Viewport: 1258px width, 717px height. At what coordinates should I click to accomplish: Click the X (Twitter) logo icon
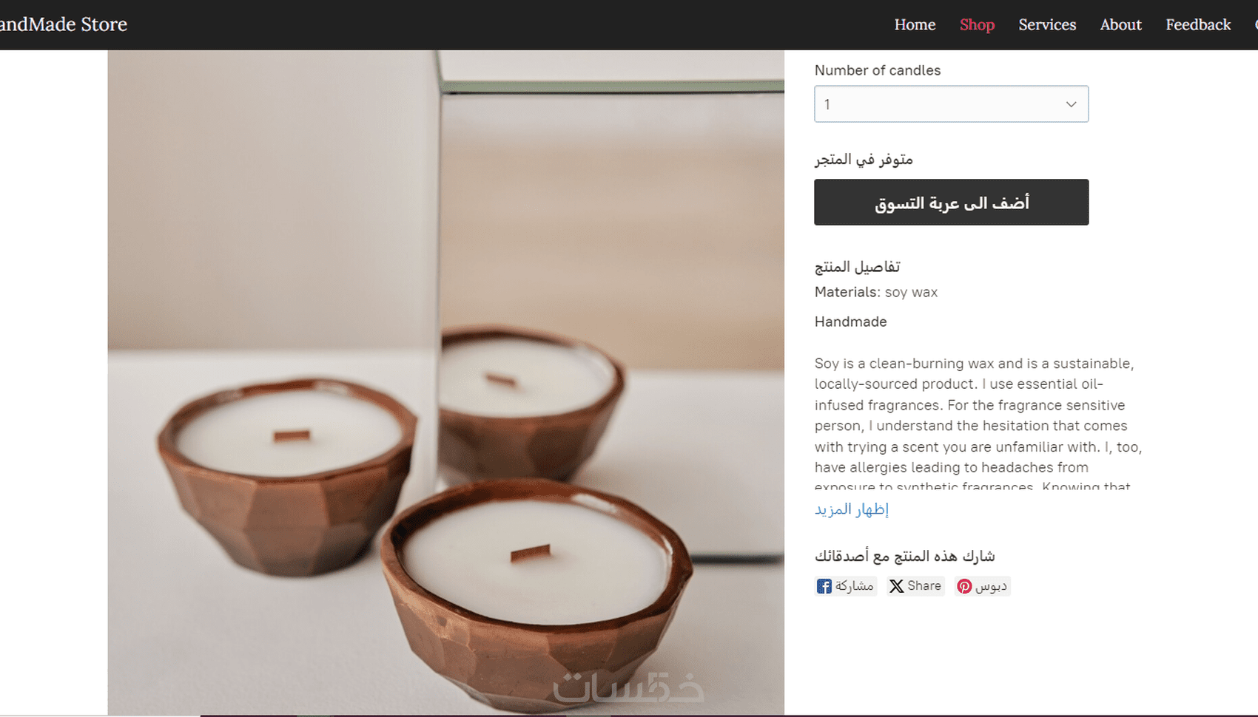896,586
